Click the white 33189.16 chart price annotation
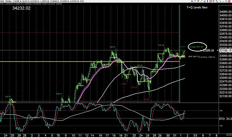The height and width of the screenshot is (137, 232). click(x=208, y=50)
